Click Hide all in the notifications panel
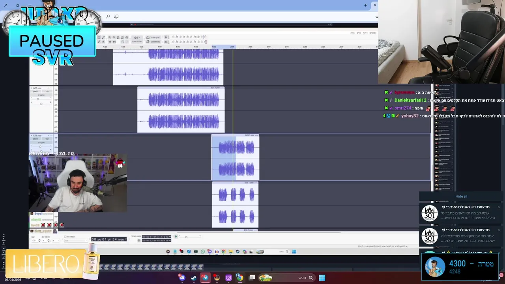505x284 pixels. click(x=461, y=196)
